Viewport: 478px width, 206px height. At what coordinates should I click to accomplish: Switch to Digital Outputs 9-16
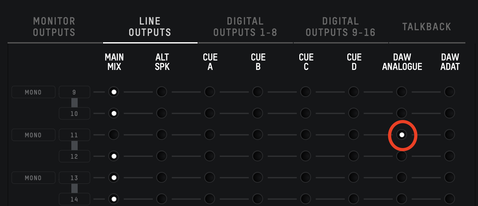point(341,26)
